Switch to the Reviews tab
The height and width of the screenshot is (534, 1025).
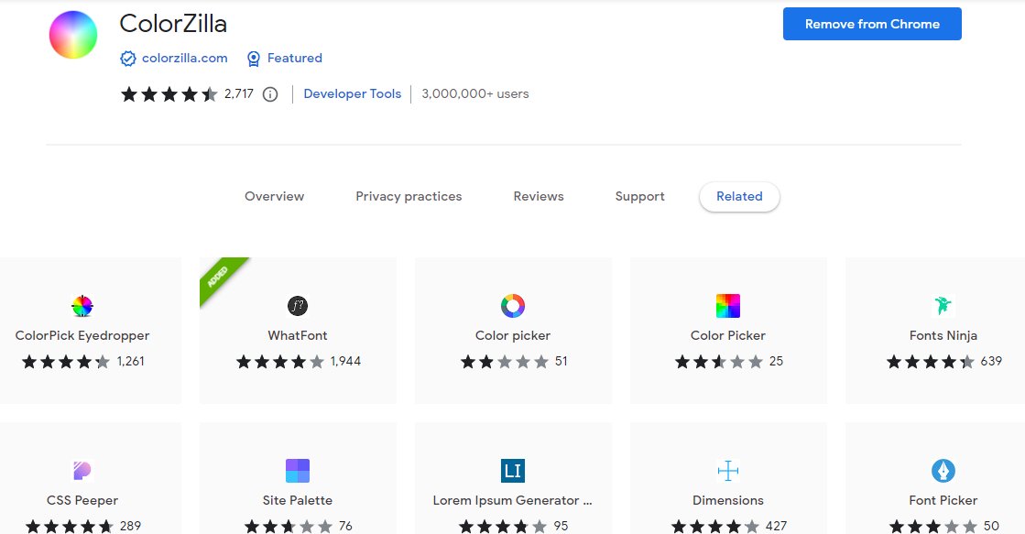coord(538,196)
